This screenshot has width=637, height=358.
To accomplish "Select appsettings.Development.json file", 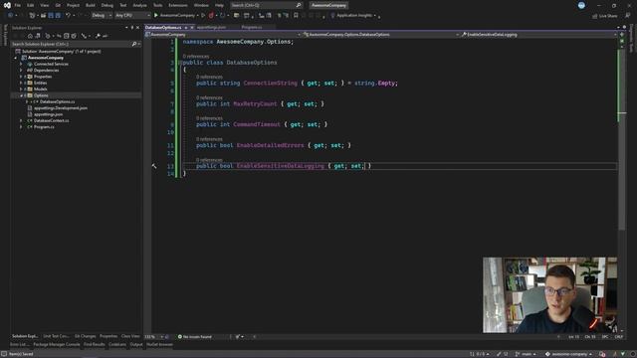I will (61, 108).
